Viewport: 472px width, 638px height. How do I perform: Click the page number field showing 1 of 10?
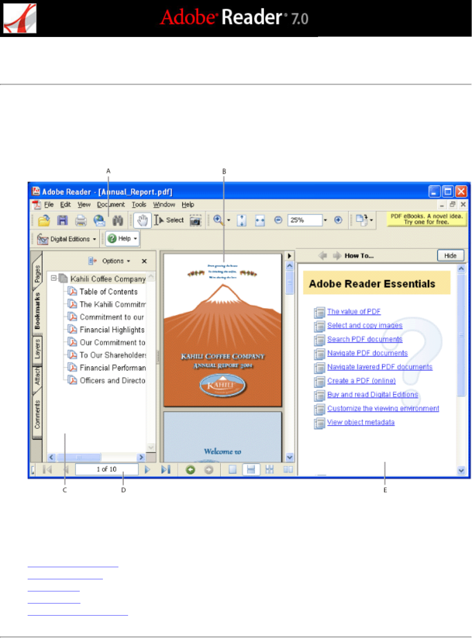pos(107,469)
